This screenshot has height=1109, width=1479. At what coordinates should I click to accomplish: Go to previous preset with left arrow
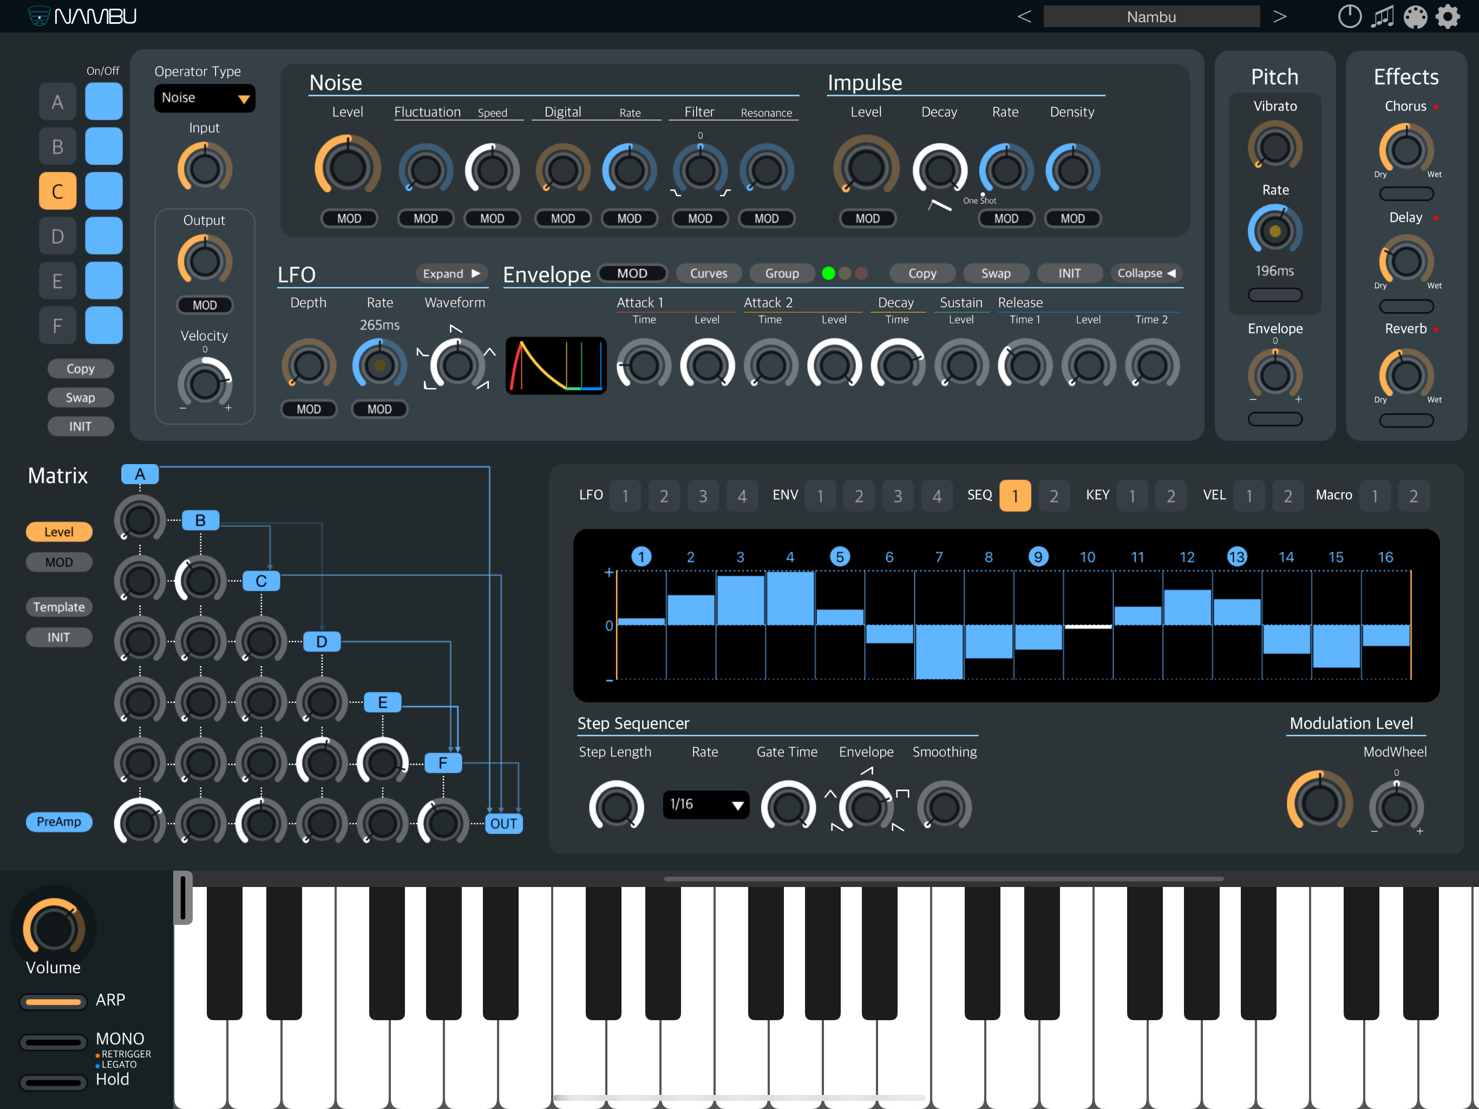[x=1024, y=17]
